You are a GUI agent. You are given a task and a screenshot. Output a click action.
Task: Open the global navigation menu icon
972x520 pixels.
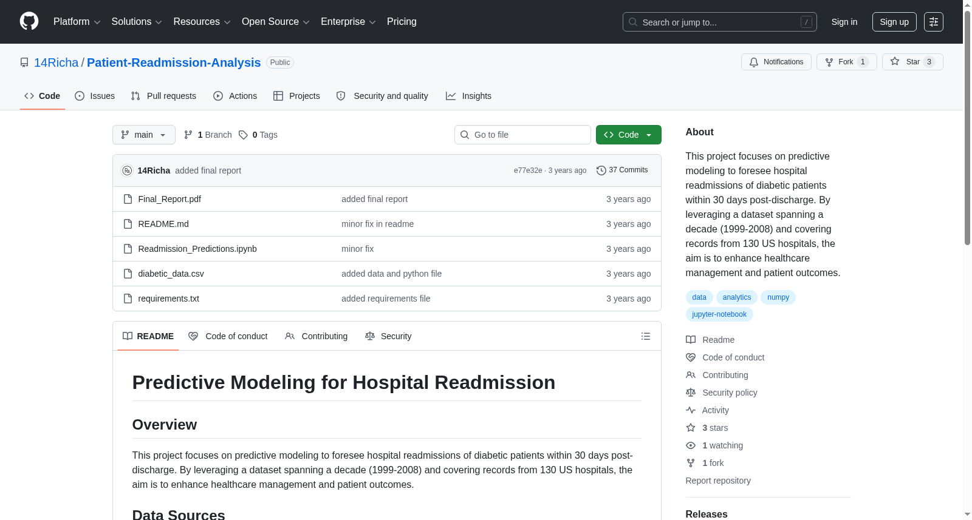934,22
